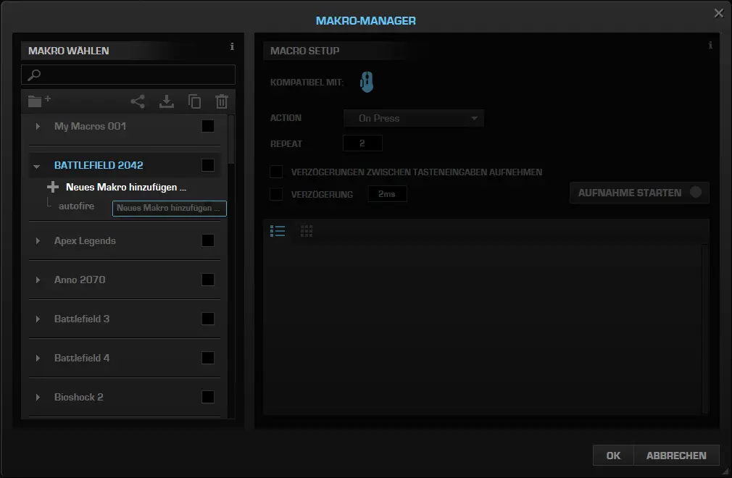
Task: Expand the Battlefield 4 folder arrow
Action: pos(38,358)
